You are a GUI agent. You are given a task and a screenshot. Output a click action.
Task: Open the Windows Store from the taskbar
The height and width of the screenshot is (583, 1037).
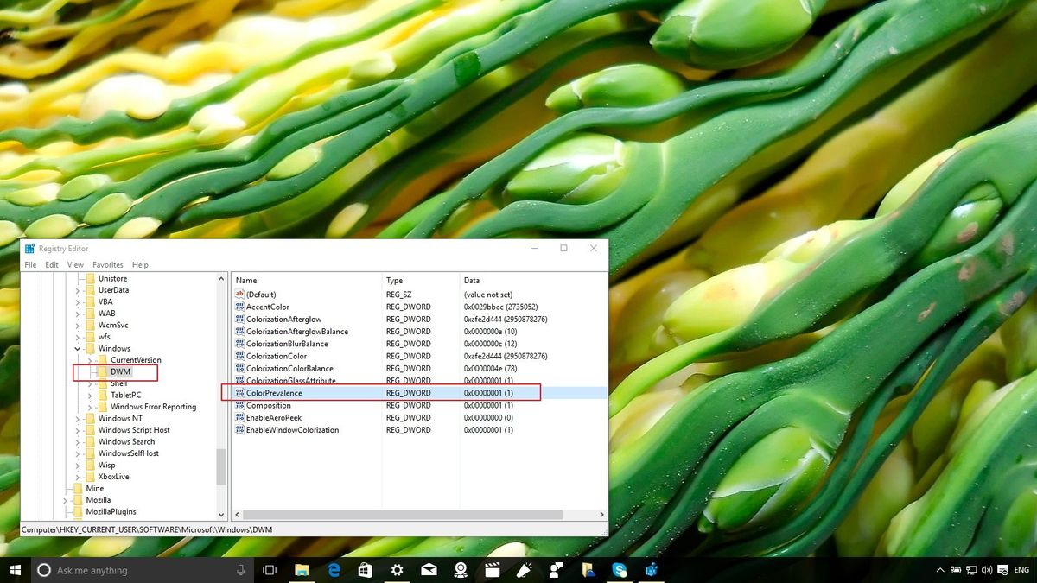[365, 570]
